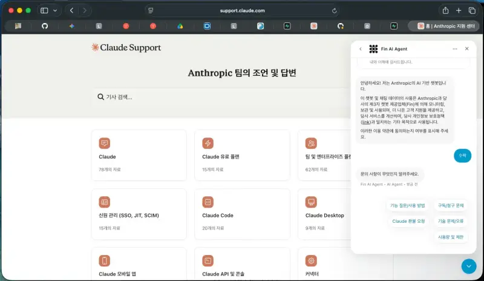The height and width of the screenshot is (281, 484).
Task: Click the search magnifier icon
Action: point(100,97)
